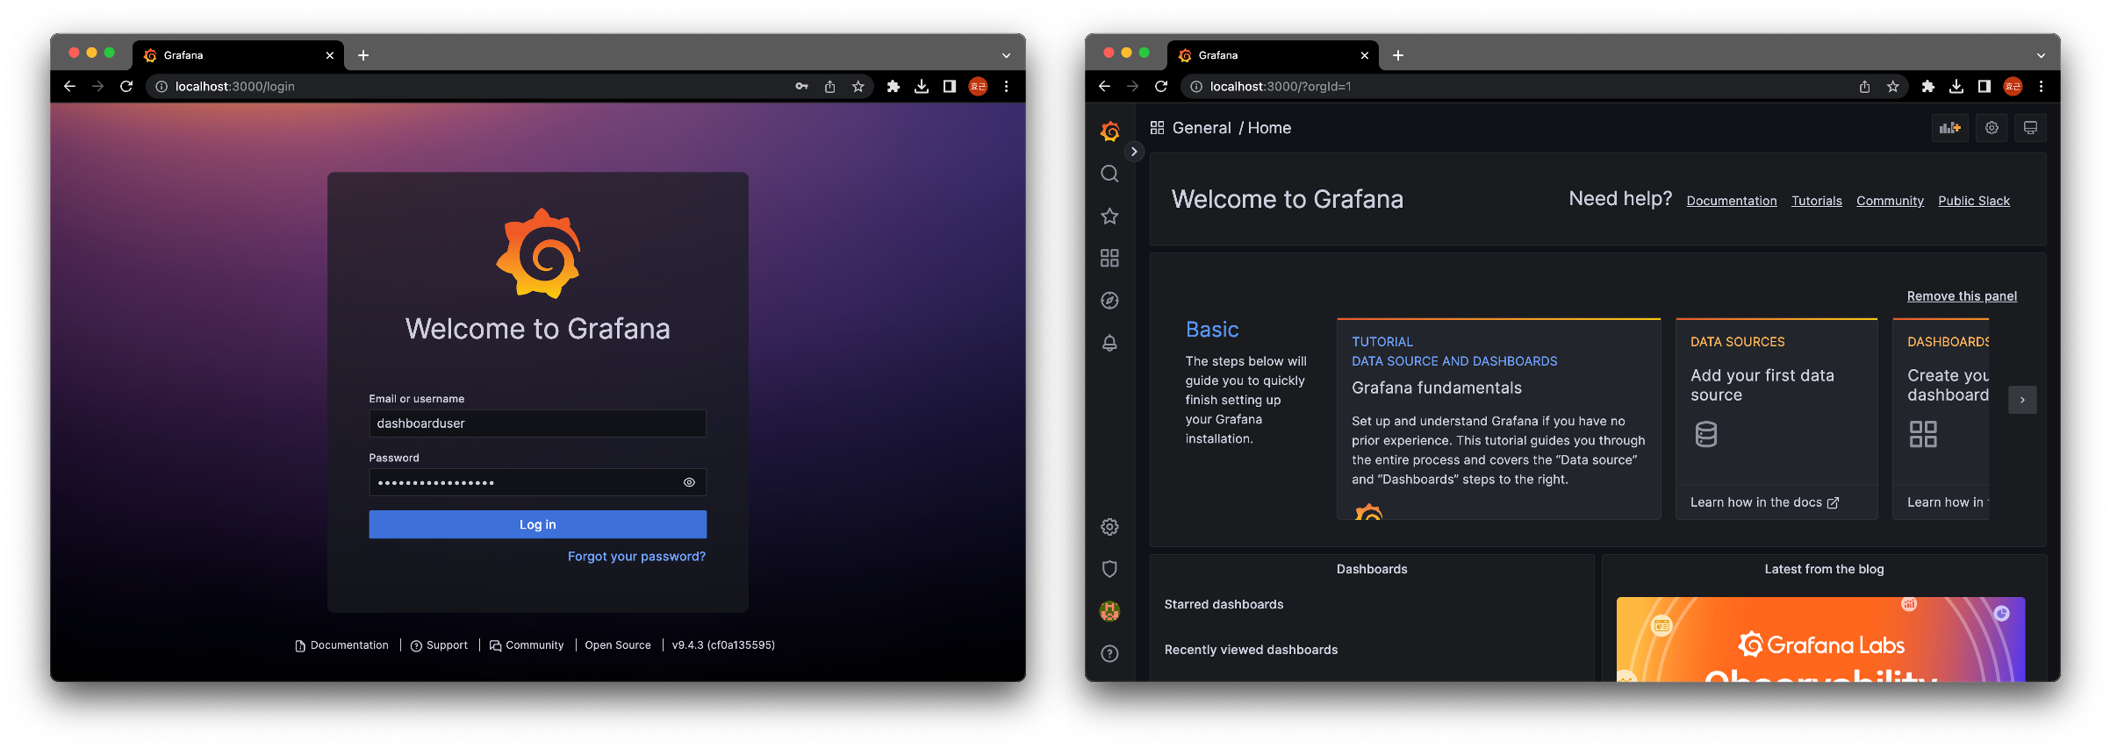Click the Add panel icon in dashboard header

click(1949, 128)
